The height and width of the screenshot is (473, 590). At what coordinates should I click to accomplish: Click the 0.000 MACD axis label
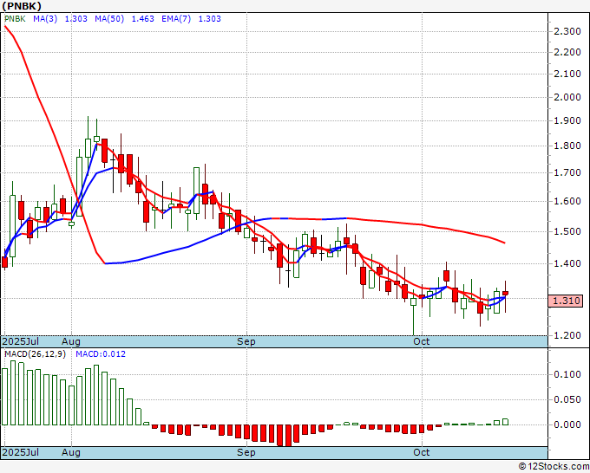pos(566,424)
